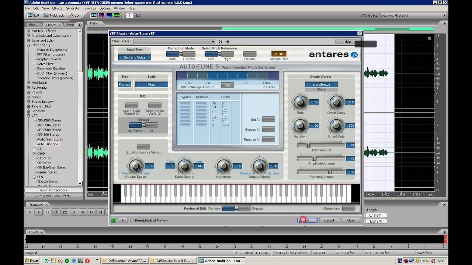Switch to Edit view icon

pos(34,15)
